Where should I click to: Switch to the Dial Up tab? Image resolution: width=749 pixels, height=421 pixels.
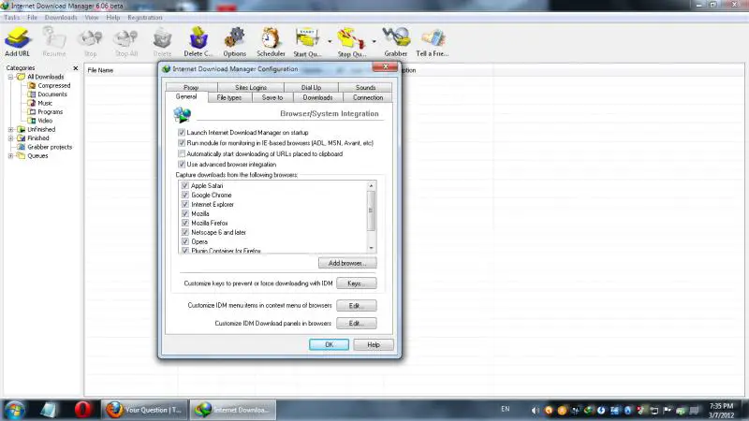(311, 87)
